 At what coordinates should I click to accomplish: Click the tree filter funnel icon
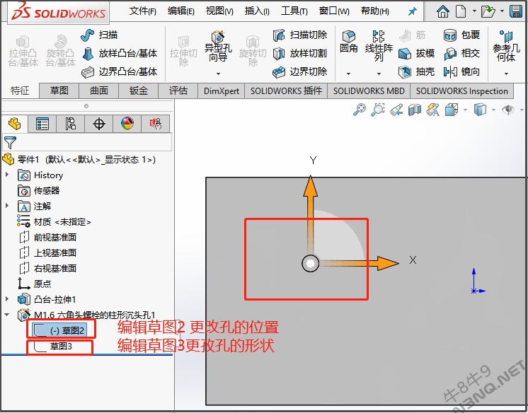10,143
